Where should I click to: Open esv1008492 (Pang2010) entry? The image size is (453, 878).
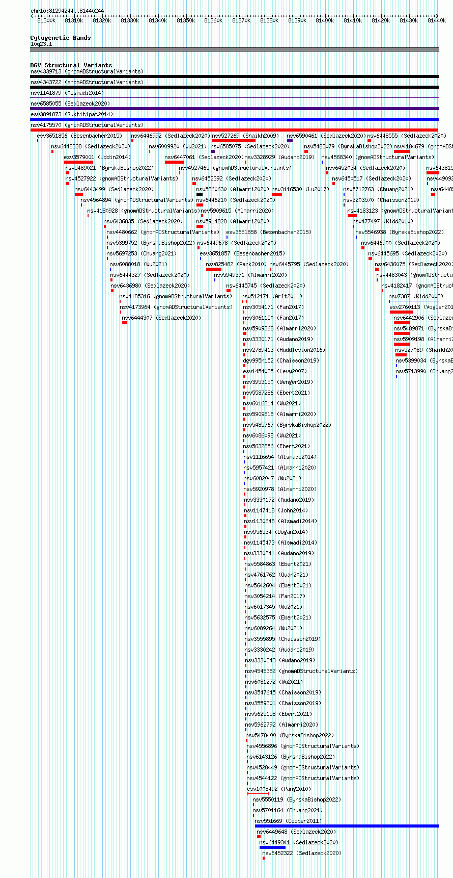coord(279,789)
